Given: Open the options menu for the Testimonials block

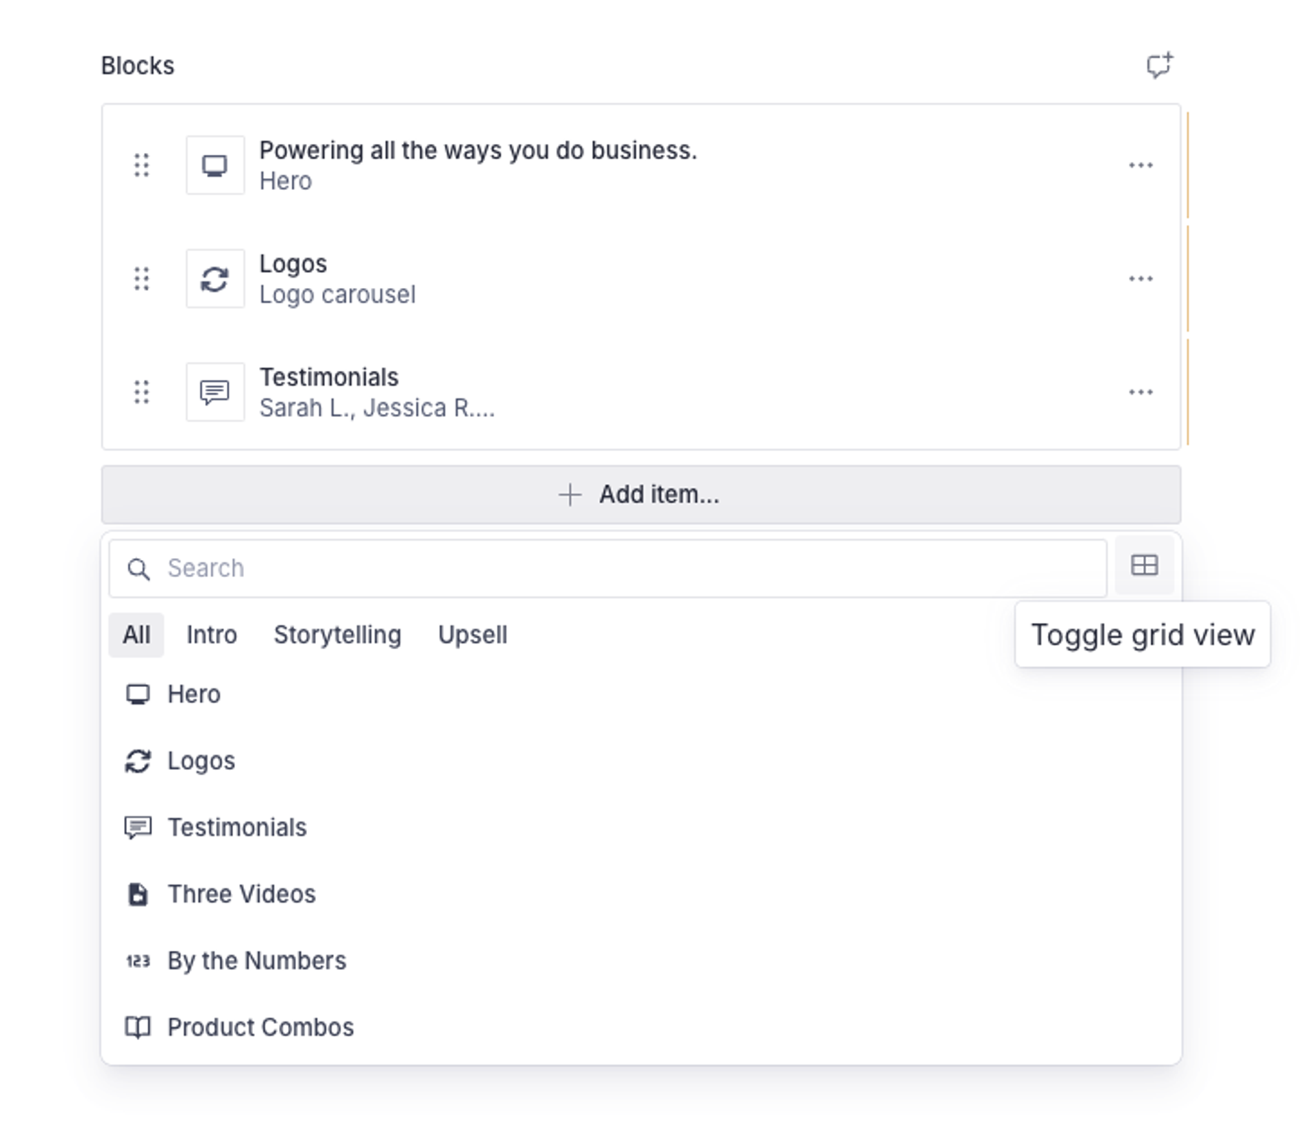Looking at the screenshot, I should coord(1141,392).
